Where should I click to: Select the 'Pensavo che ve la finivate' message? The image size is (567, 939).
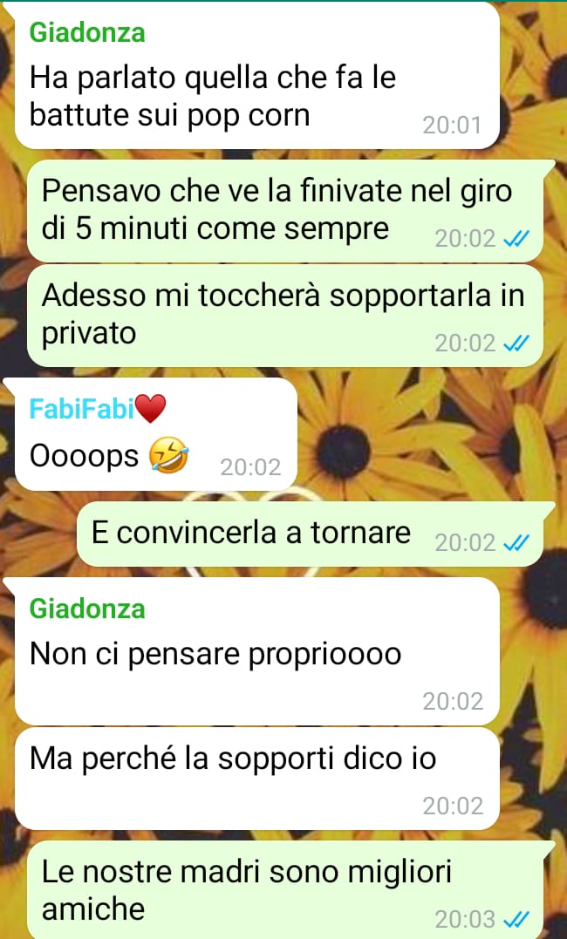(x=284, y=211)
